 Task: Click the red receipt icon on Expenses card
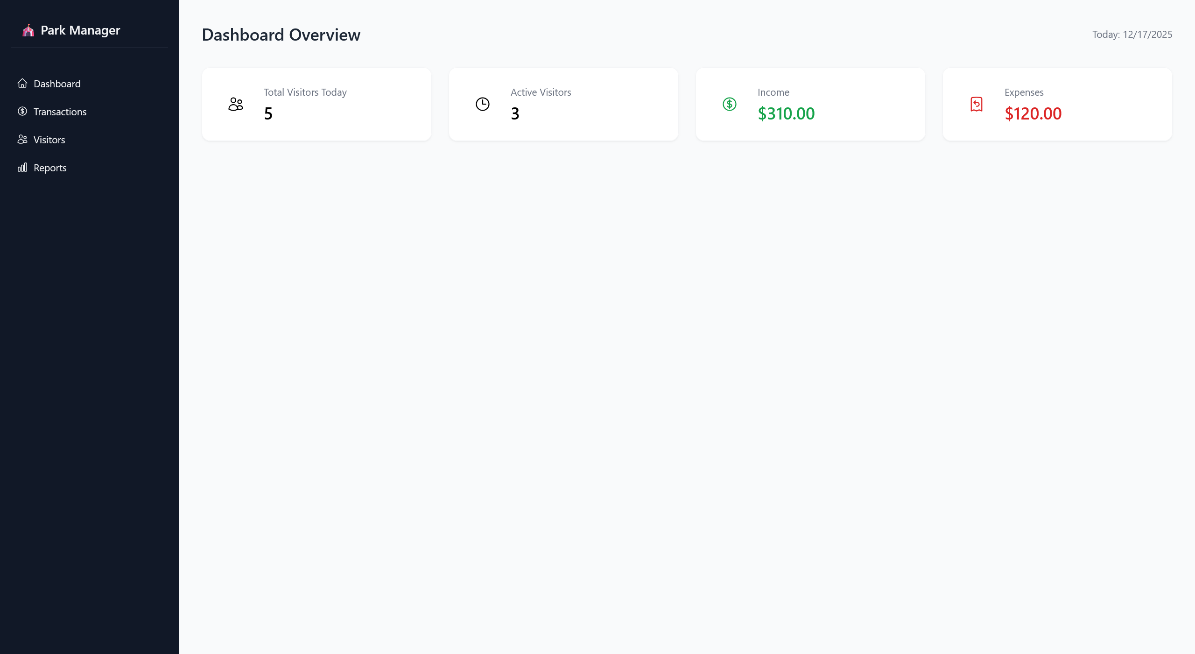[x=977, y=104]
